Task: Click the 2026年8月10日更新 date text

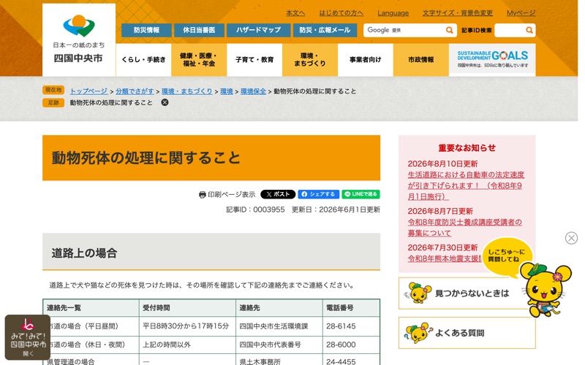Action: 442,164
